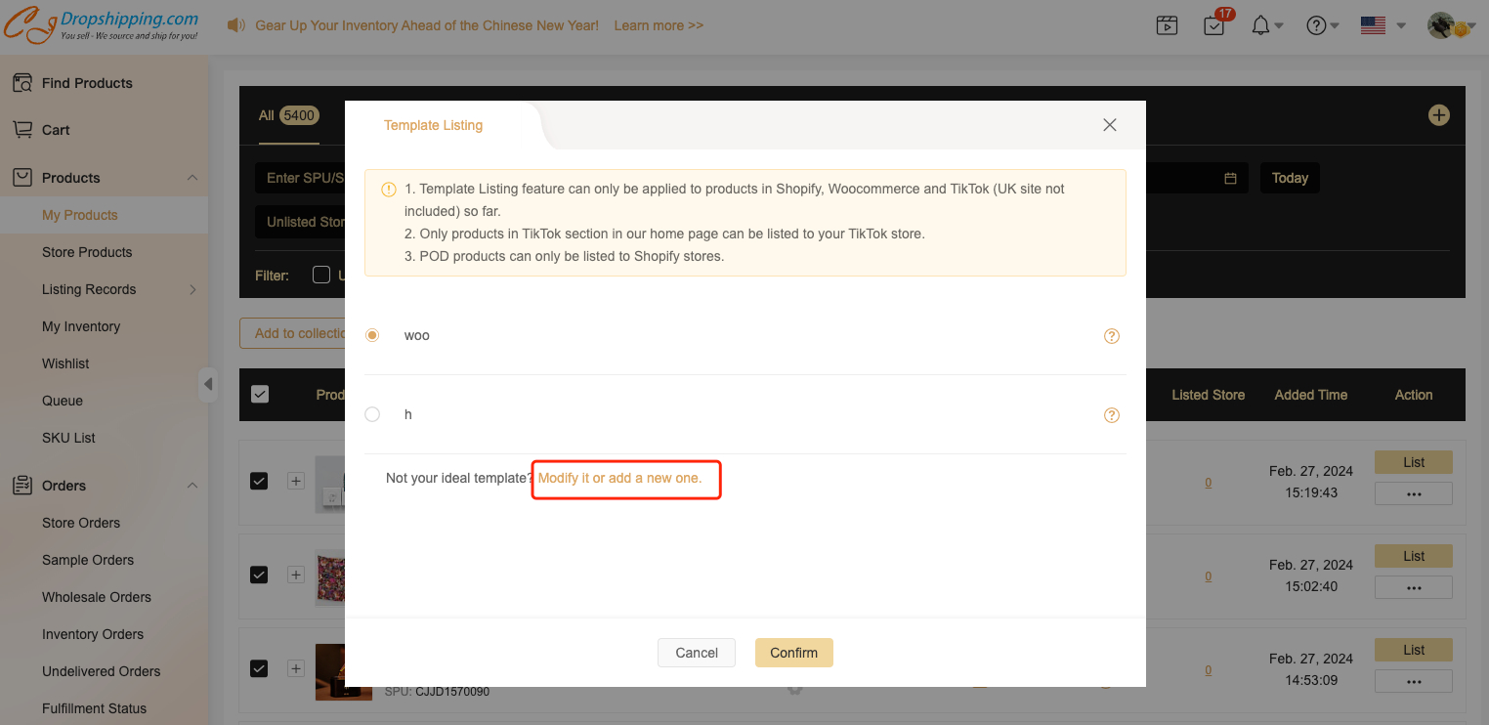This screenshot has height=725, width=1489.
Task: Open the help question mark icon in header
Action: 1316,24
